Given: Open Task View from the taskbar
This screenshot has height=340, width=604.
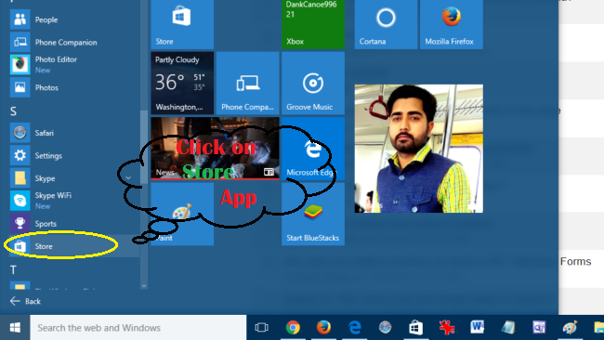Looking at the screenshot, I should click(x=261, y=328).
